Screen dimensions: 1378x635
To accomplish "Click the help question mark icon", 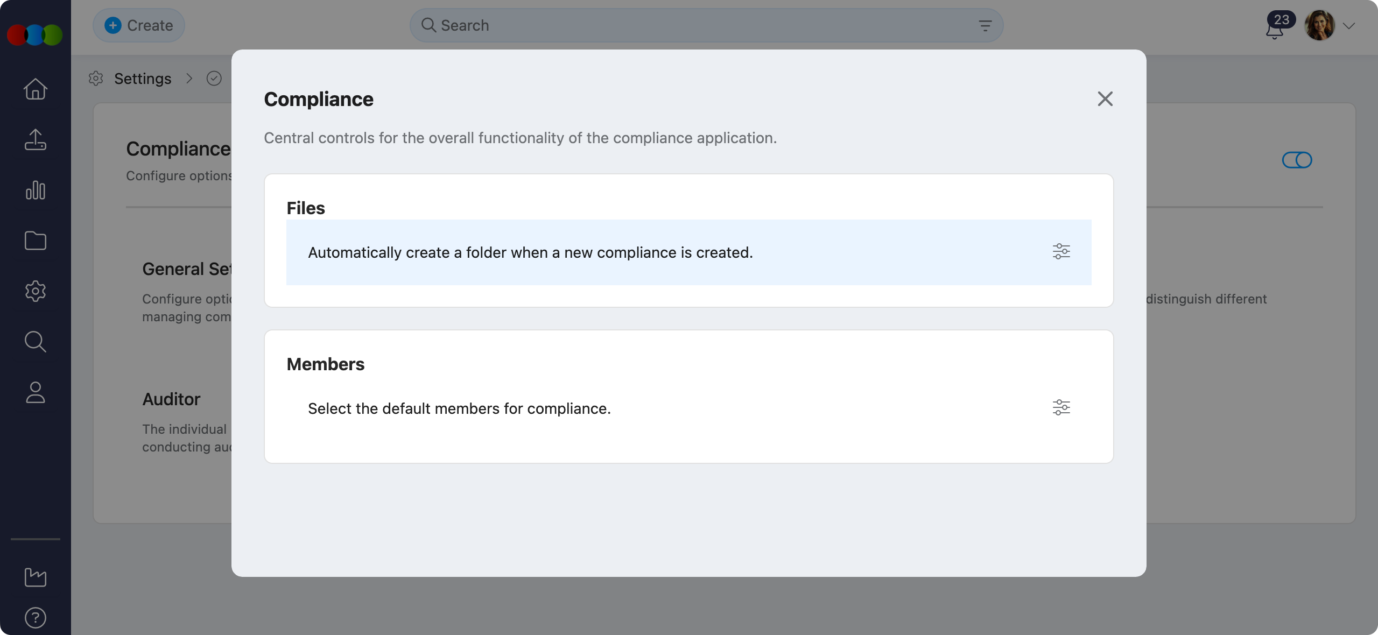I will pos(36,617).
